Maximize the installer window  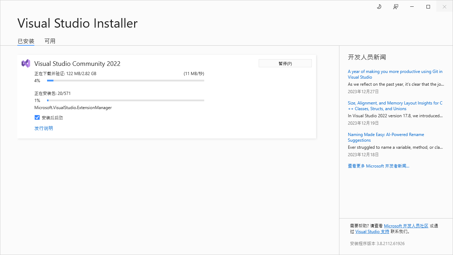(x=428, y=7)
